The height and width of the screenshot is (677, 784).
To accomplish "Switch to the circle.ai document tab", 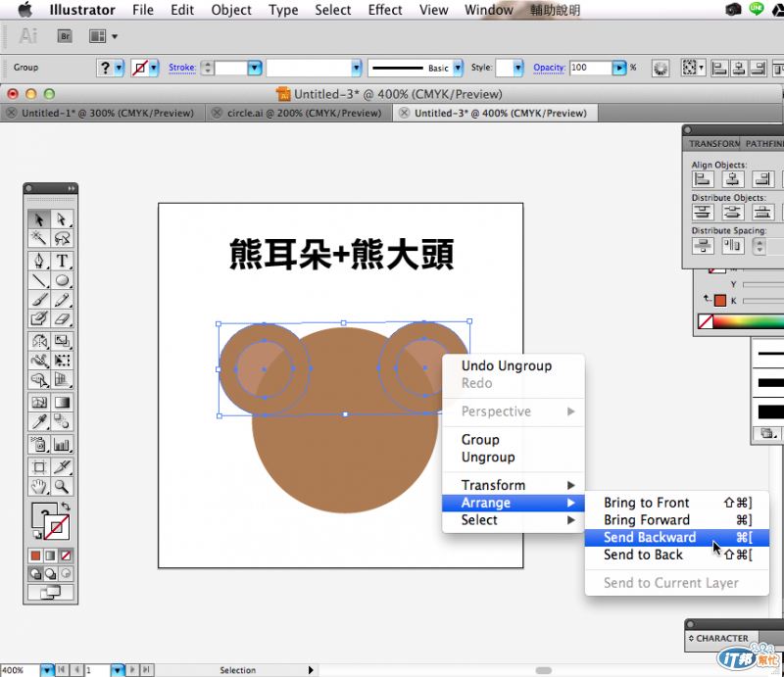I will pyautogui.click(x=303, y=113).
